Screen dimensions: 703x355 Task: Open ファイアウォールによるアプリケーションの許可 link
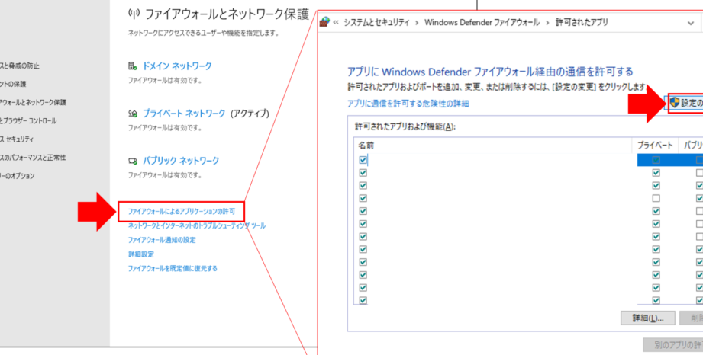coord(182,210)
